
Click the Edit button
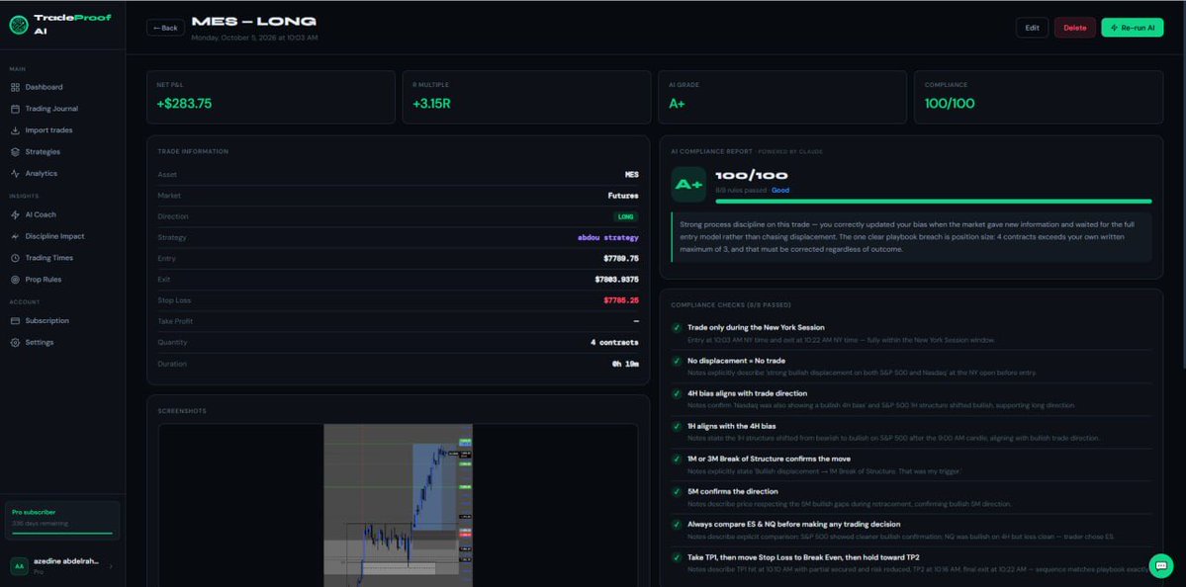(1032, 28)
